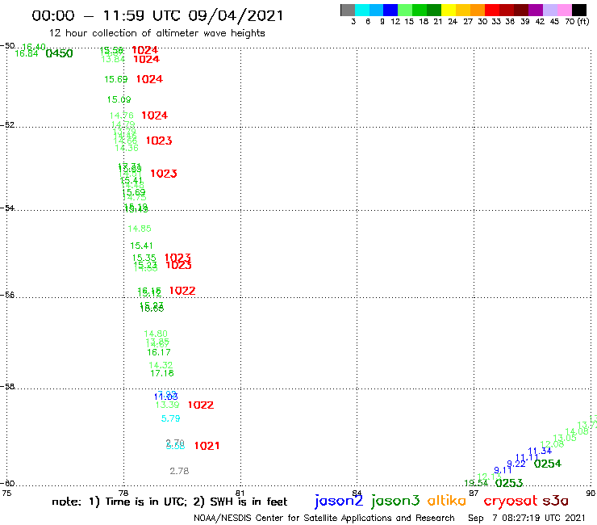This screenshot has height=525, width=597.
Task: Click the wave height value 14.80
Action: click(x=156, y=334)
